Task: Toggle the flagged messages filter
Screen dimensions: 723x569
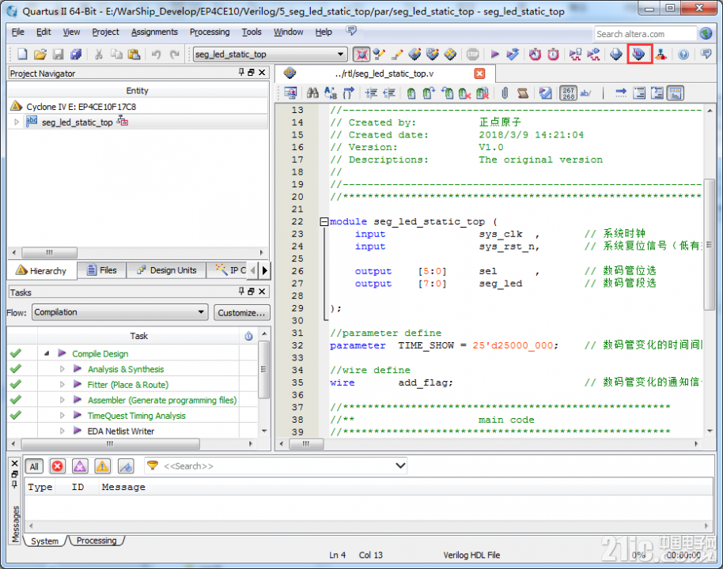Action: [x=126, y=466]
